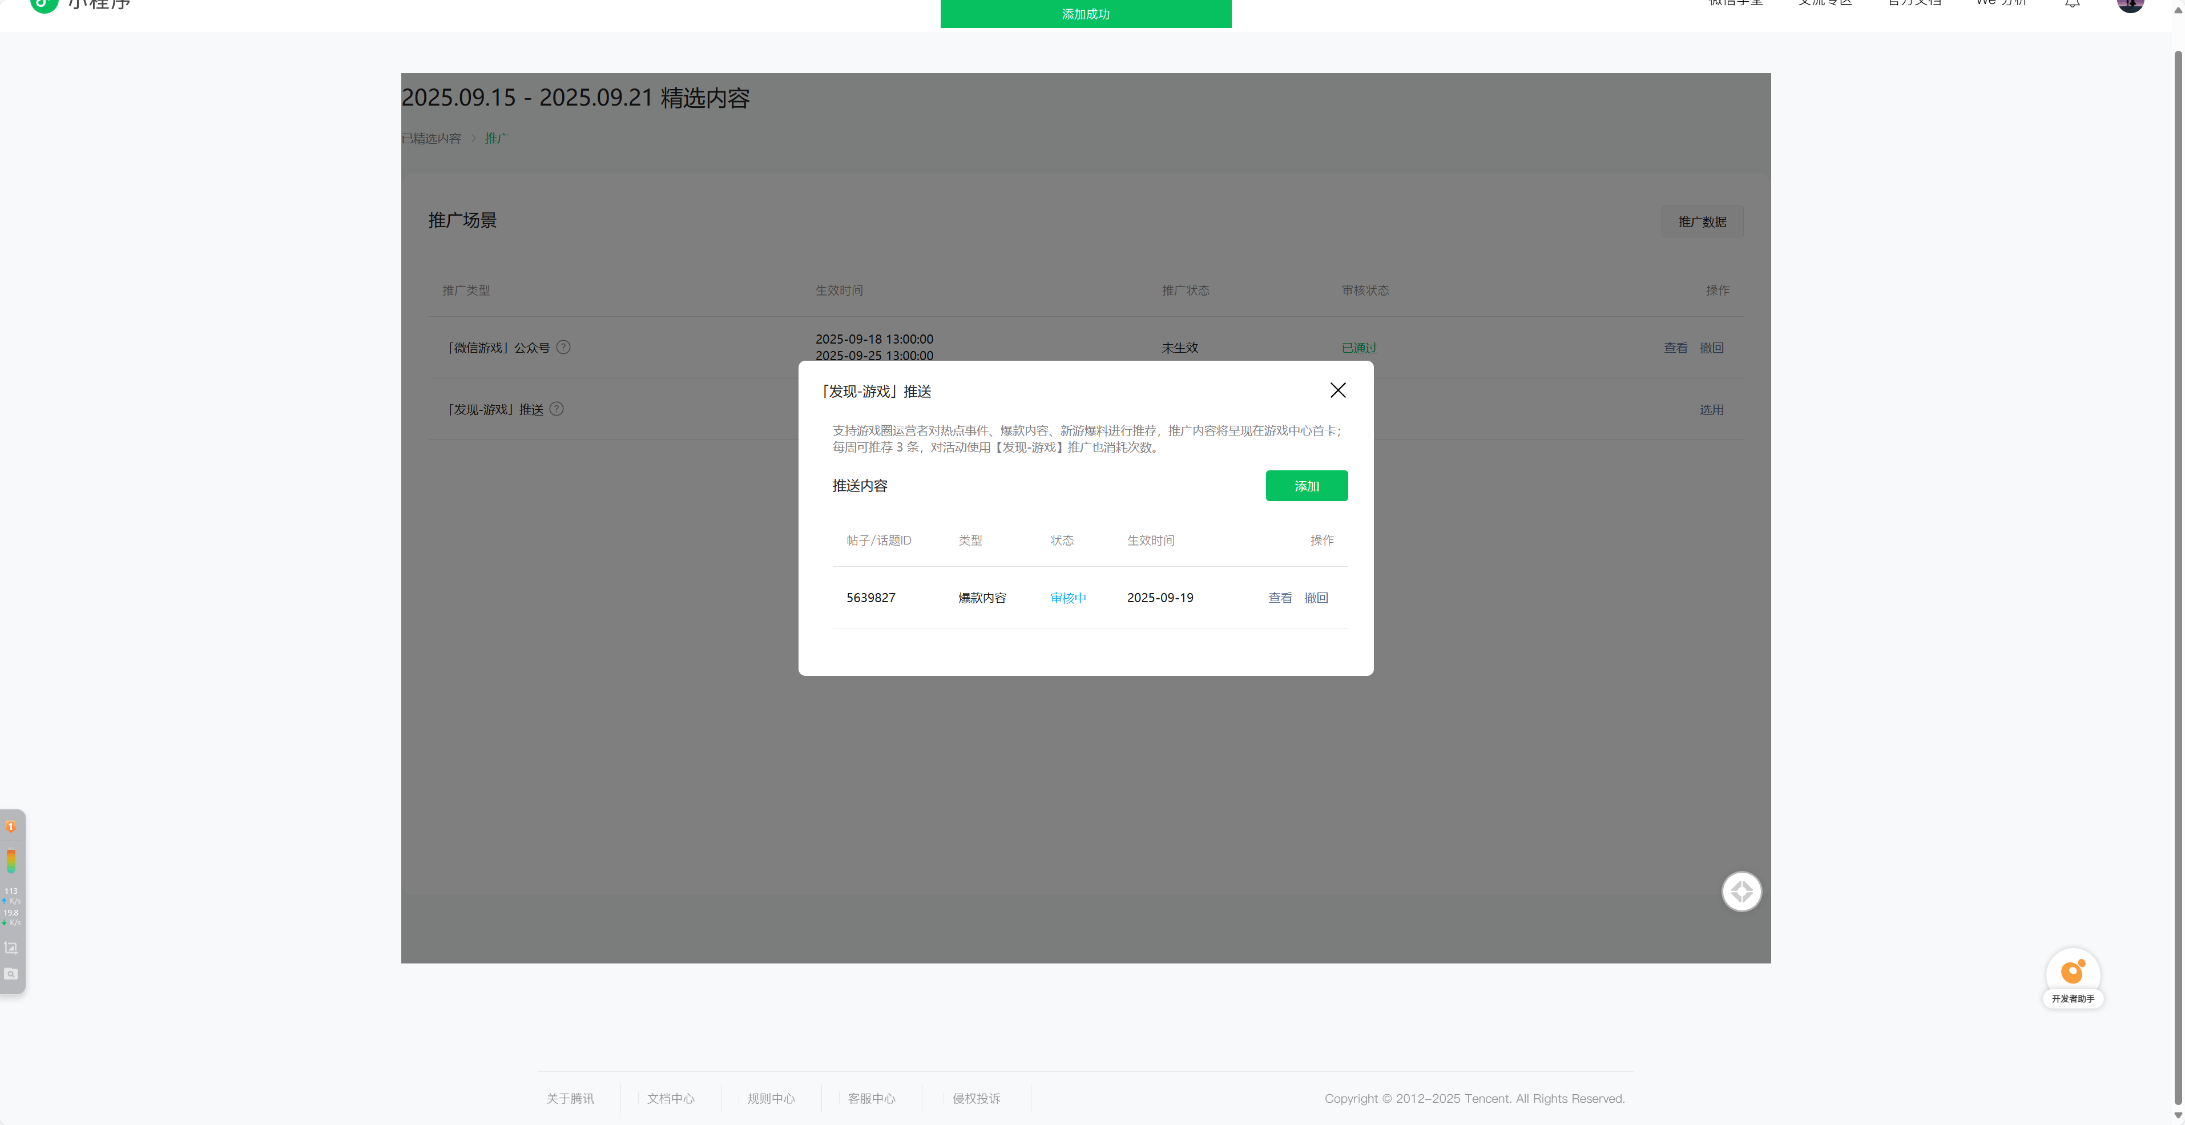The width and height of the screenshot is (2185, 1125).
Task: Click 选用 in 发现-游戏 推送 row
Action: (1711, 410)
